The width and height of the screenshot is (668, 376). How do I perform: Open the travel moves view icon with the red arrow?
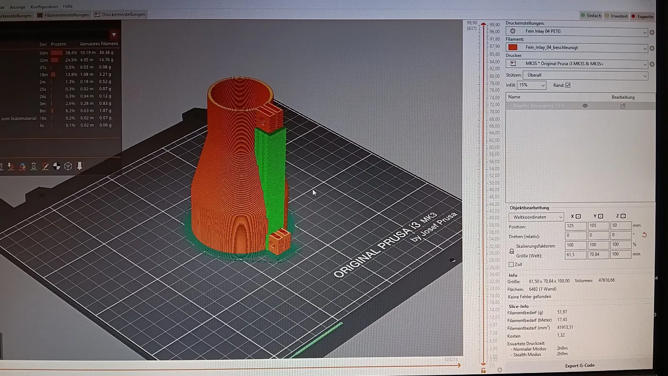(11, 166)
